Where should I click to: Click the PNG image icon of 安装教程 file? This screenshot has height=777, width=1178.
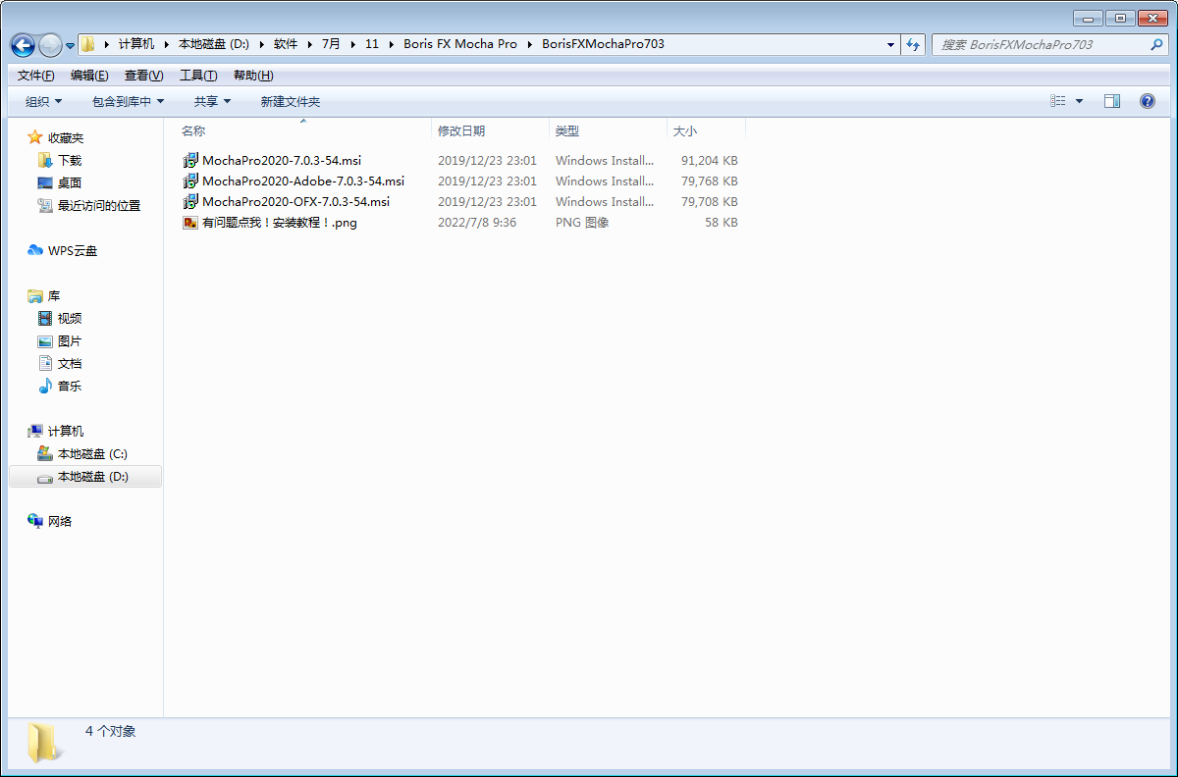tap(190, 223)
